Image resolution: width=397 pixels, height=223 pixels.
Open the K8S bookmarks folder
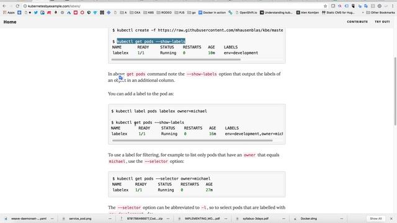(x=149, y=12)
